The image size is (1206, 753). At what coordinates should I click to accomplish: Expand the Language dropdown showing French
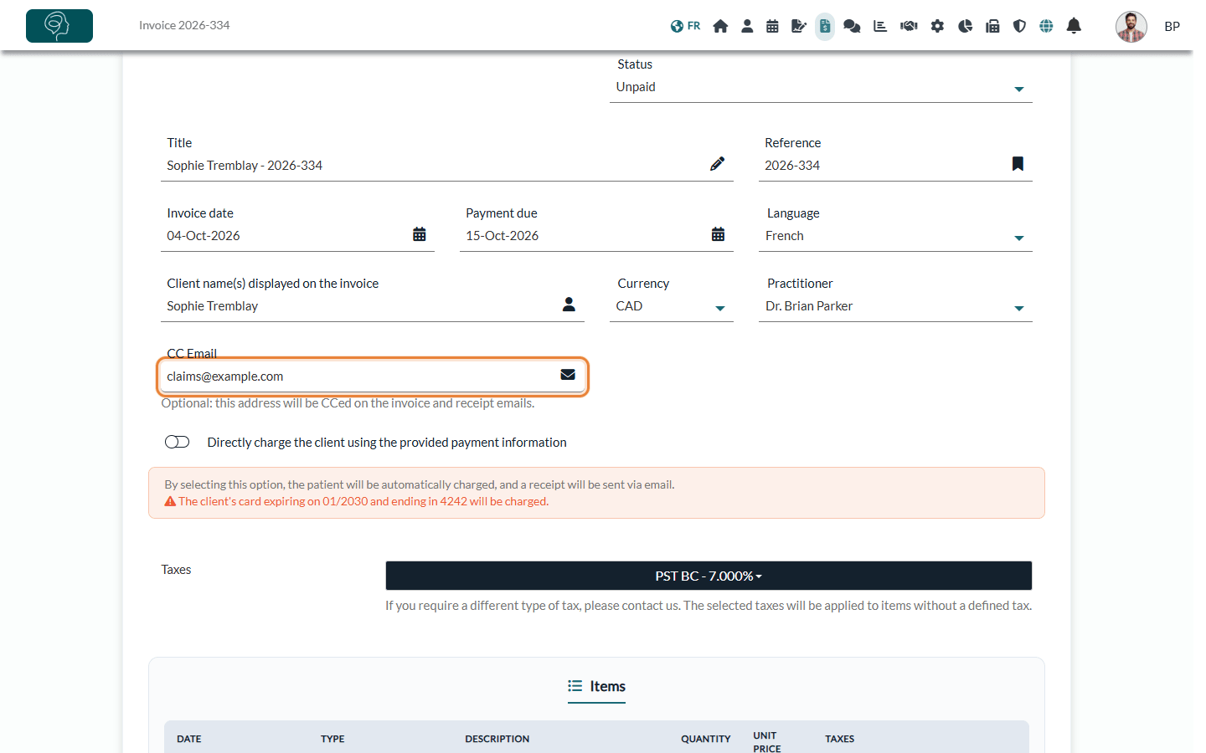[895, 236]
